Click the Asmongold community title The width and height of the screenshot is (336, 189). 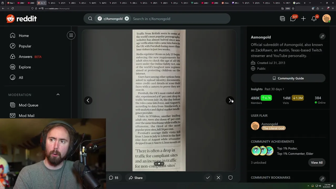tap(261, 37)
